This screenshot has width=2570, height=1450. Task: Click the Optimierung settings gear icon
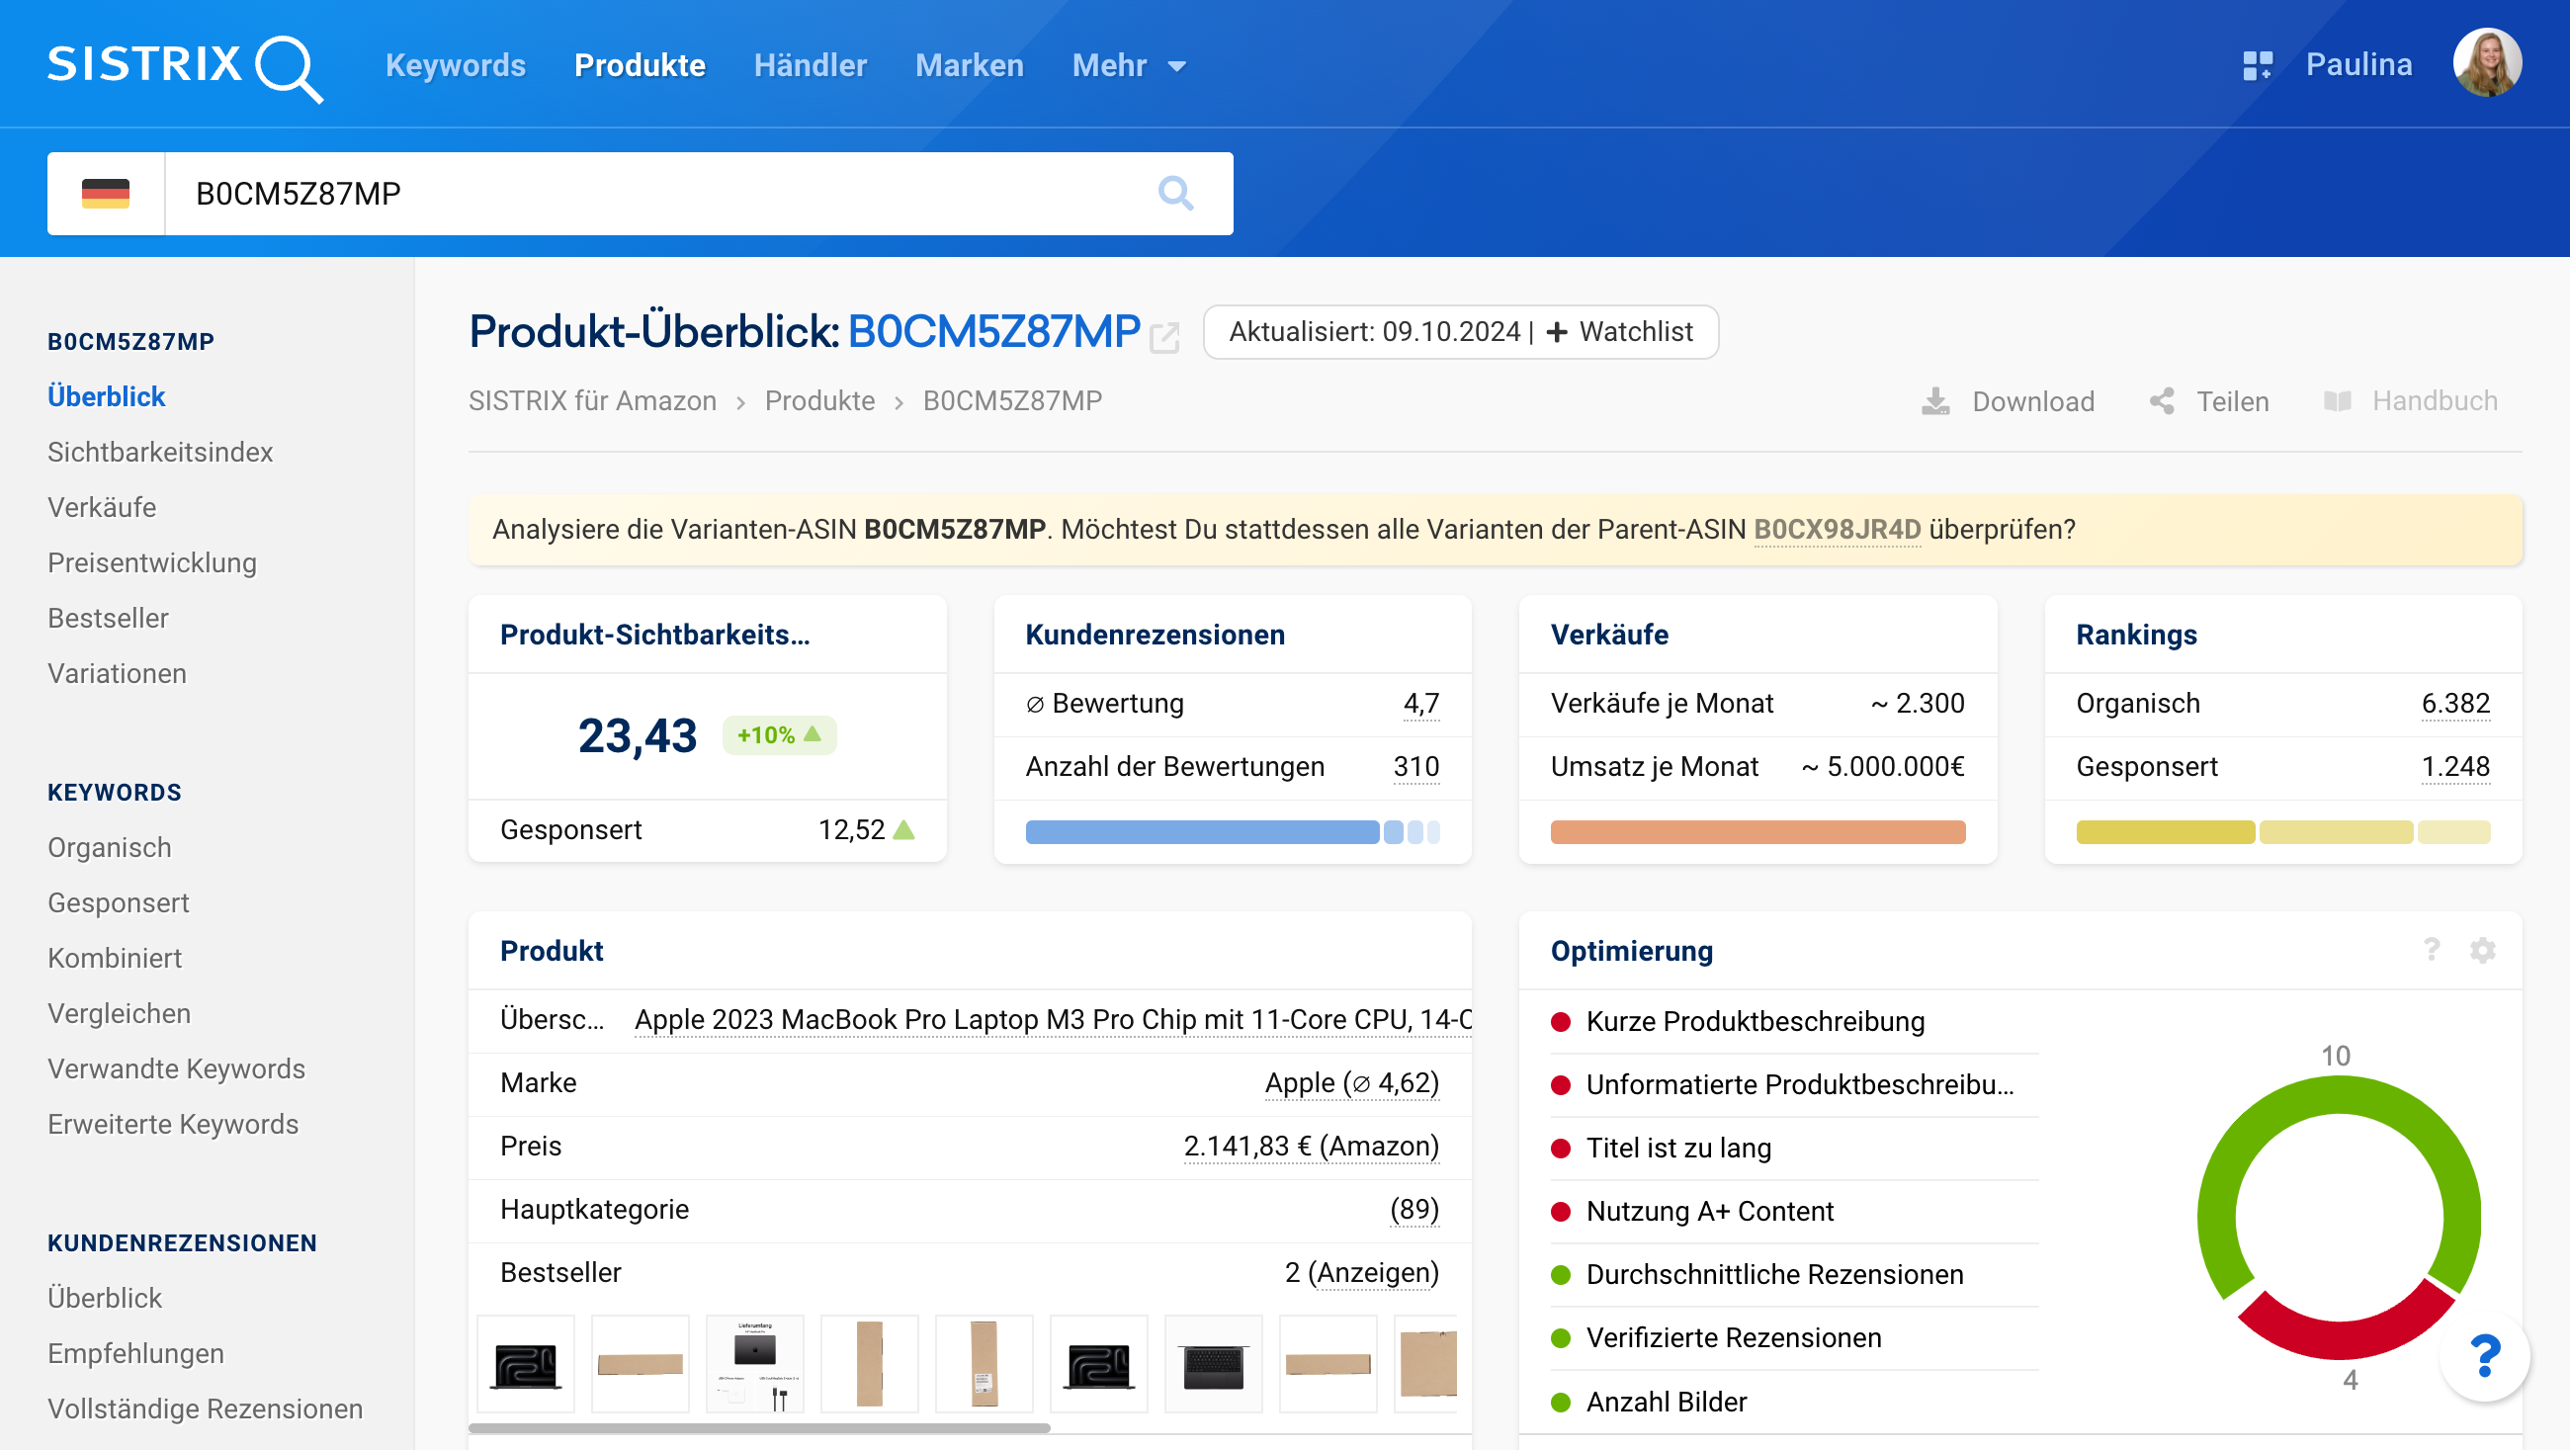2483,951
